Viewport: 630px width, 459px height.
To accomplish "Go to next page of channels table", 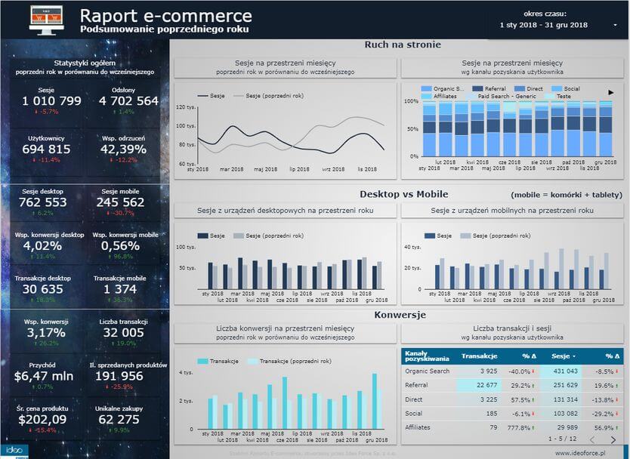I will pos(613,439).
